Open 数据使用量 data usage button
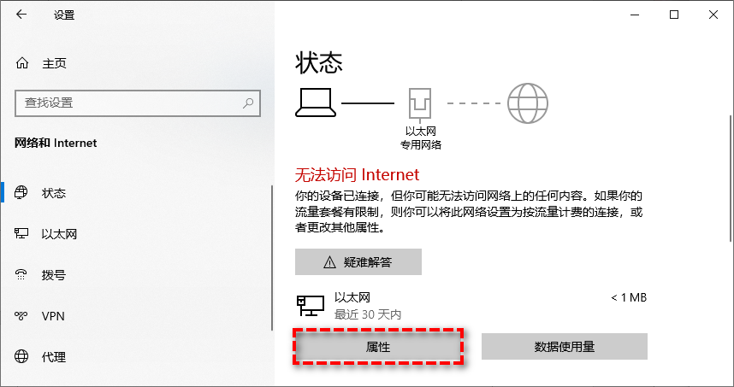This screenshot has width=734, height=387. pos(564,347)
